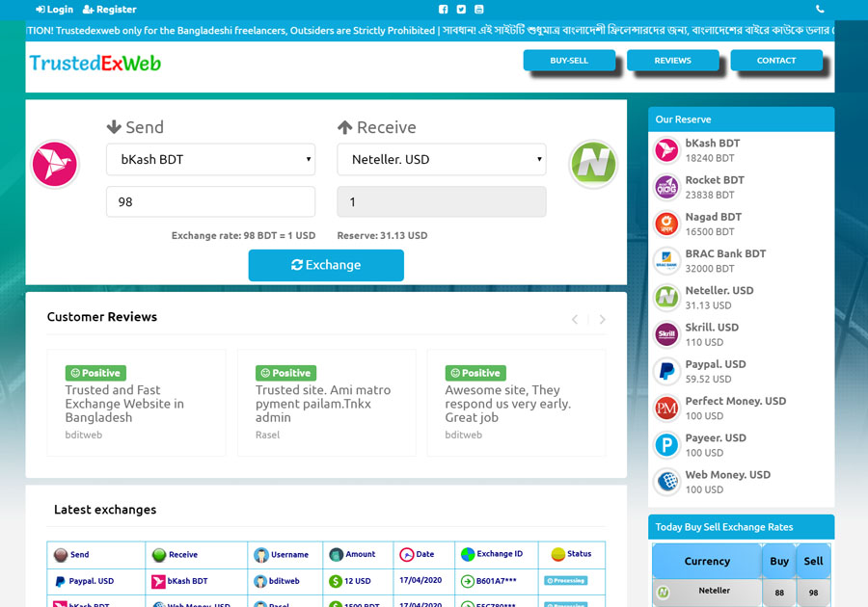Click the Payeer reserve icon
868x607 pixels.
666,445
